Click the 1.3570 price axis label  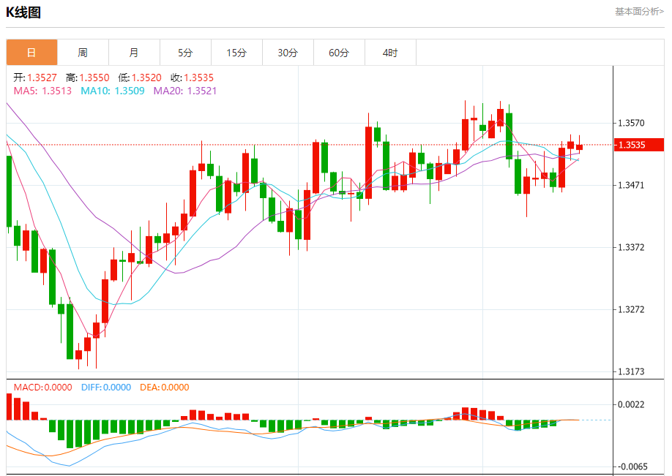(x=631, y=124)
